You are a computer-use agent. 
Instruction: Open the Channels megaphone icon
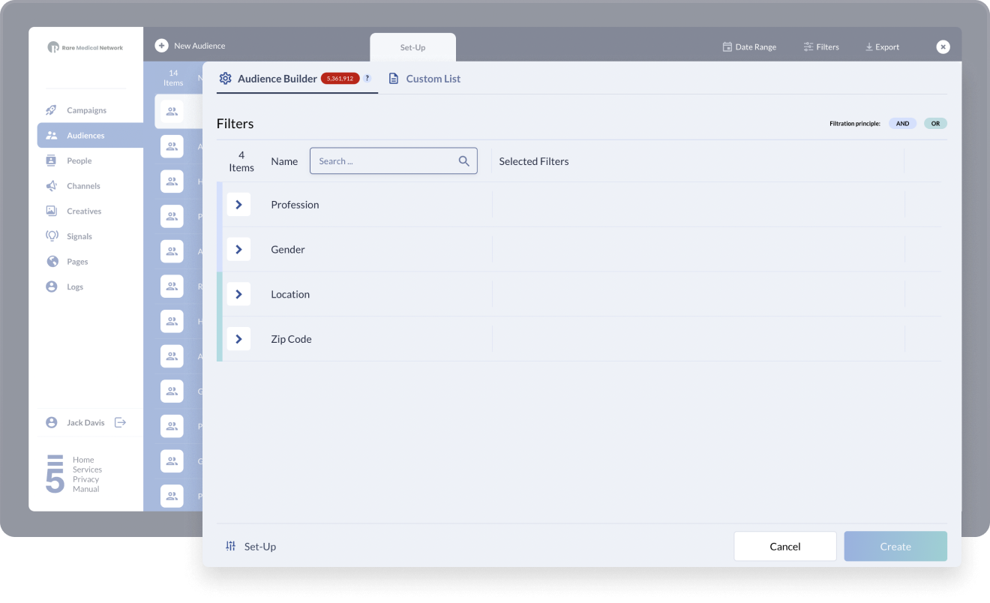(x=52, y=186)
